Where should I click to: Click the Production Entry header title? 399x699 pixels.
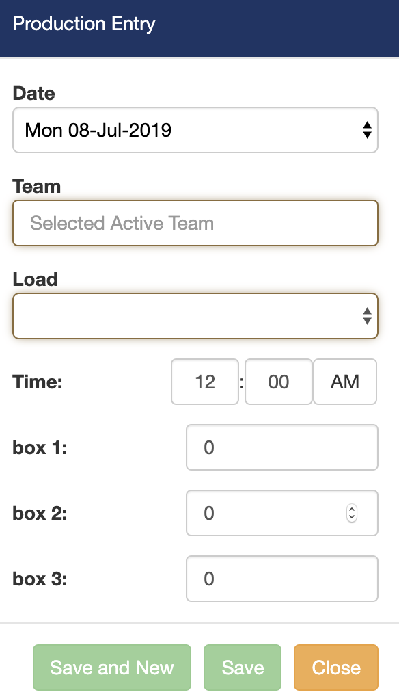pos(84,23)
